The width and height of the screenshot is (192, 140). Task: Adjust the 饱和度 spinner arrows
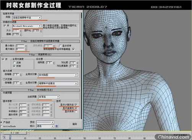click(x=54, y=63)
